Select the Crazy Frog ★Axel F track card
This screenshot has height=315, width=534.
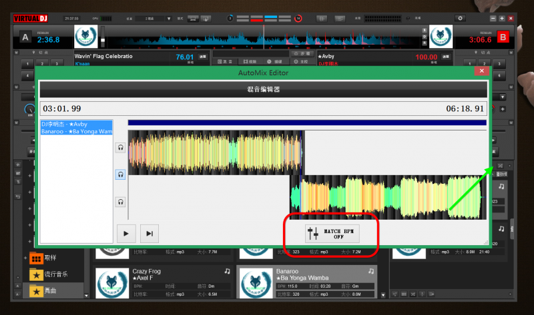click(x=164, y=283)
